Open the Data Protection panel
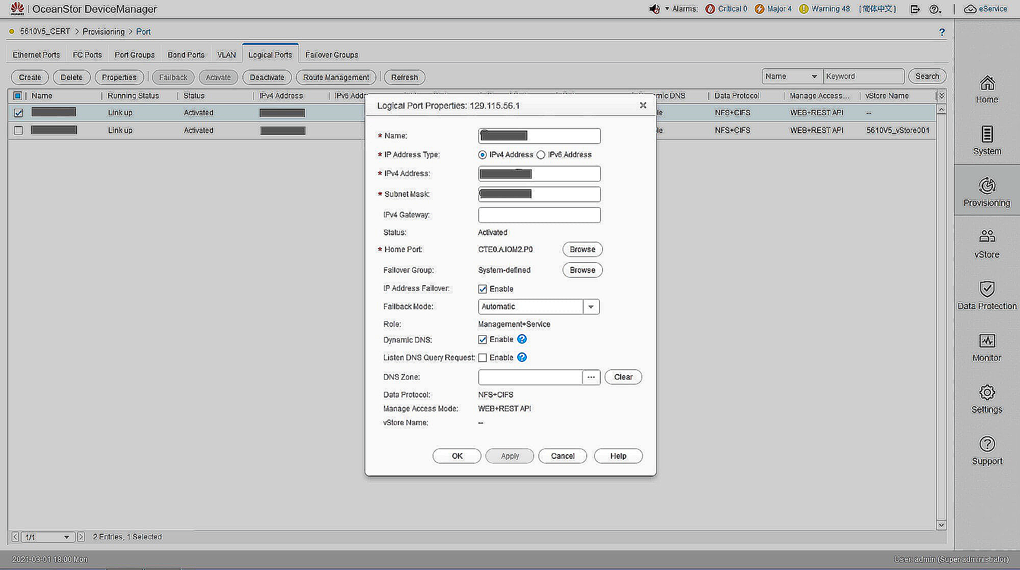1020x570 pixels. (986, 295)
